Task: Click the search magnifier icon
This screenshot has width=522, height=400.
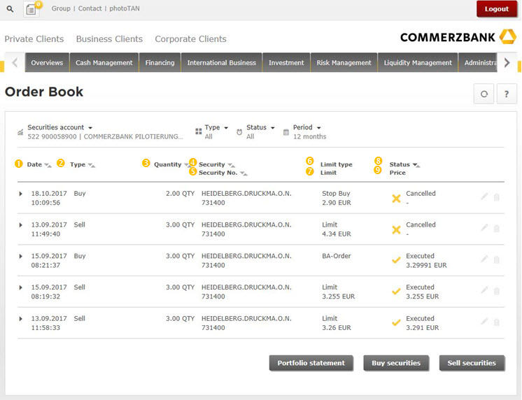Action: click(x=10, y=9)
